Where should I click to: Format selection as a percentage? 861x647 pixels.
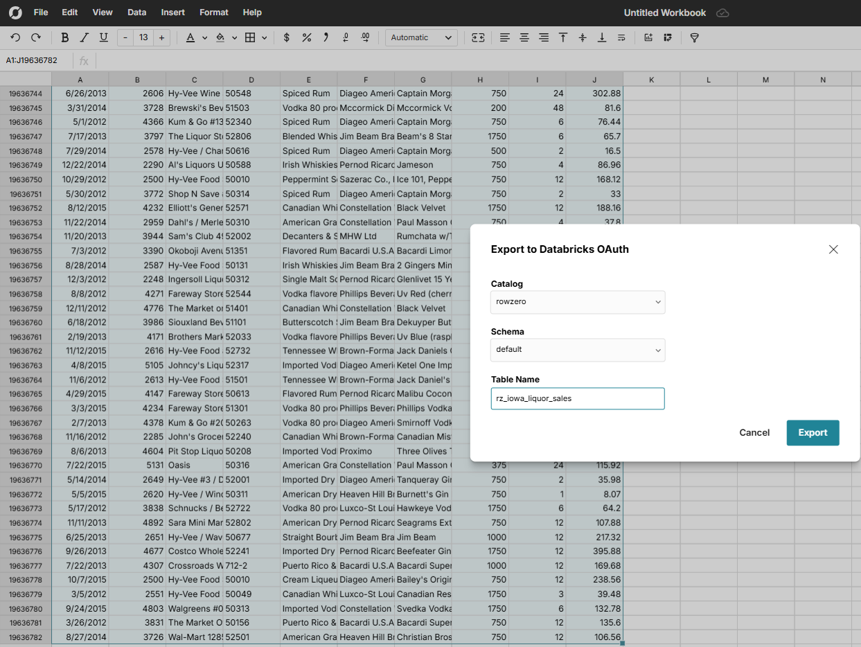coord(306,37)
